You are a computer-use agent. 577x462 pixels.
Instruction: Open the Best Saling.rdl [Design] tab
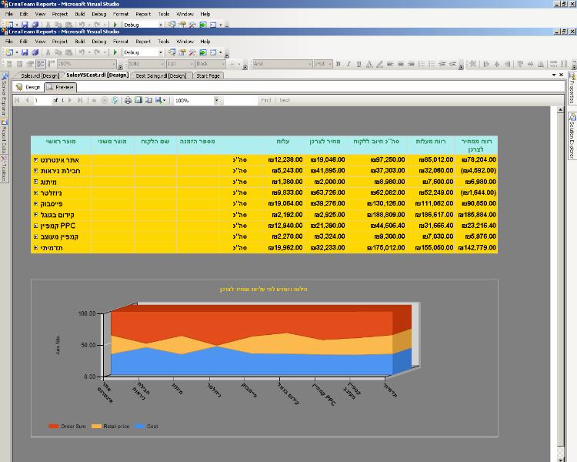[x=161, y=75]
